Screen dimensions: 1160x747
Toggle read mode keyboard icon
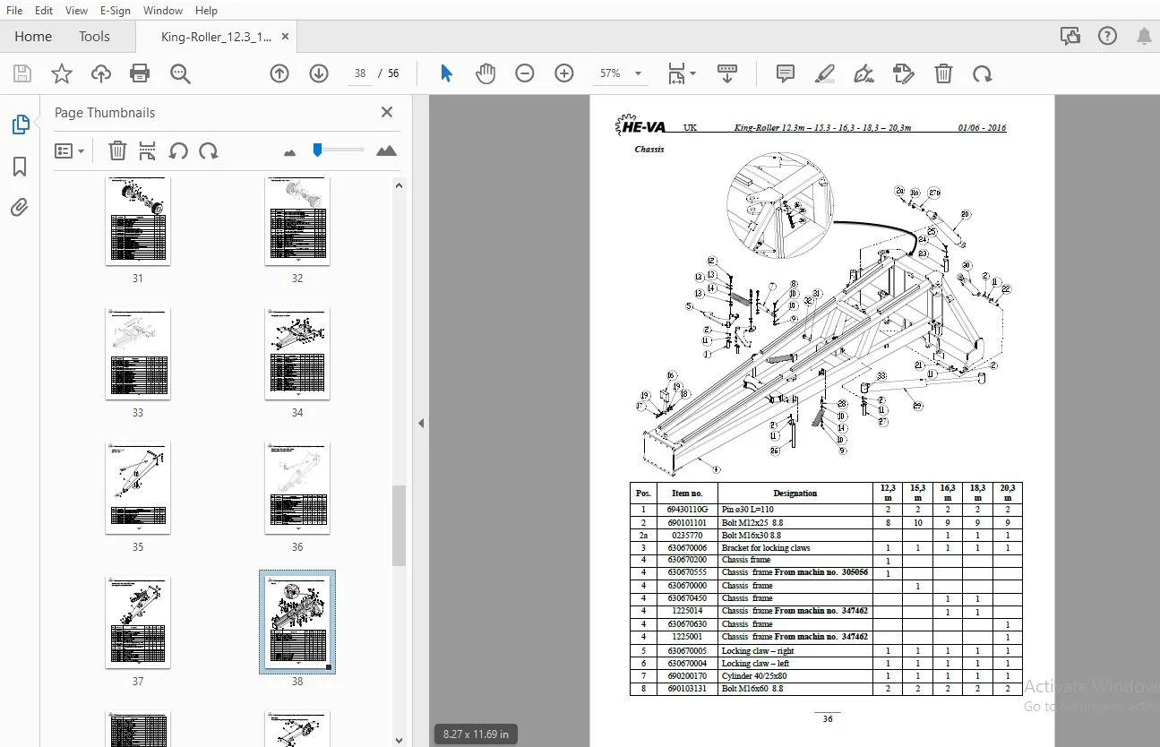[727, 73]
